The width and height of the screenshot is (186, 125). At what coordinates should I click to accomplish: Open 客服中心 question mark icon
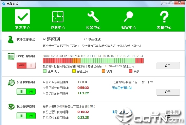click(x=164, y=17)
